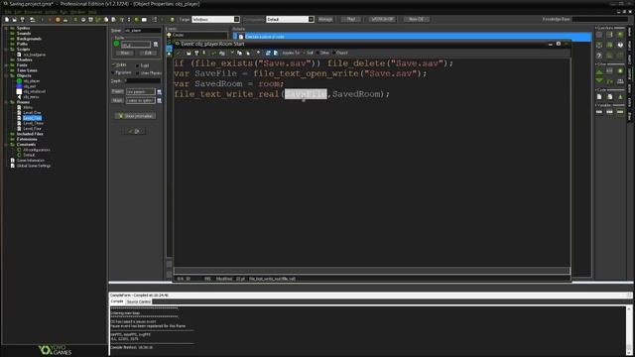Click the compile output vertical scrollbar
Image resolution: width=635 pixels, height=357 pixels.
coord(629,330)
